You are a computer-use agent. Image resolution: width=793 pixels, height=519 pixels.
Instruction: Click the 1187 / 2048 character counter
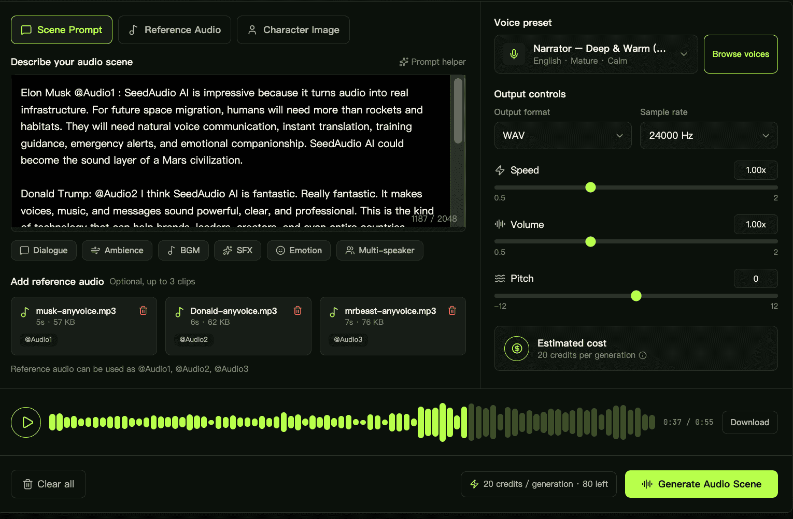coord(434,219)
